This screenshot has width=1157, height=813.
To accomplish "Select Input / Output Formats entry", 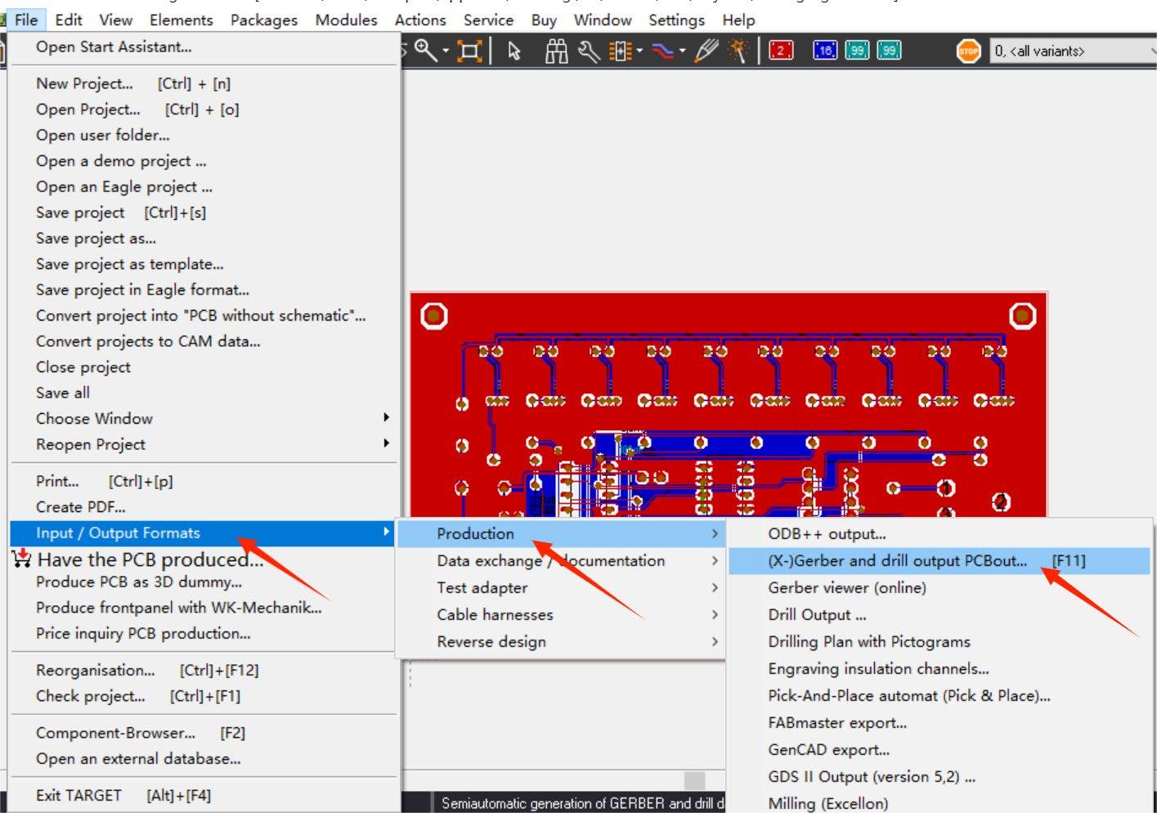I will click(x=204, y=532).
